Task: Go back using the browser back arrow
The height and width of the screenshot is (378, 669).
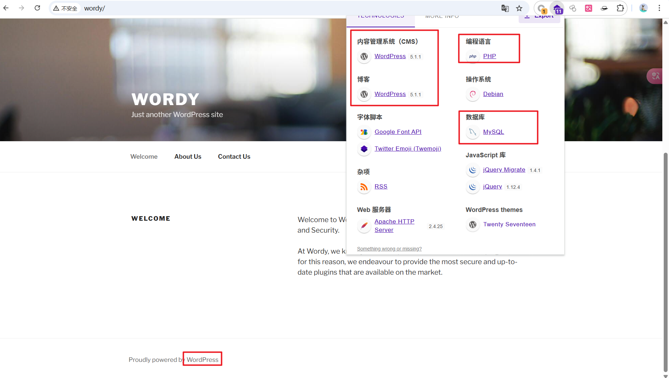Action: coord(6,8)
